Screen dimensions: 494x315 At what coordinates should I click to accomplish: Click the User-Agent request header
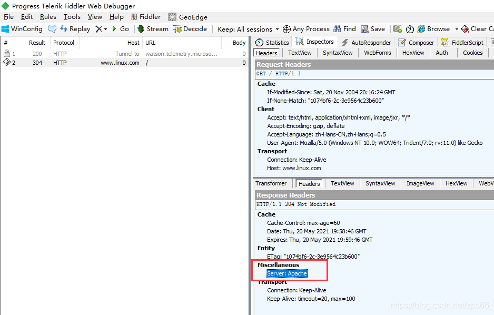374,143
